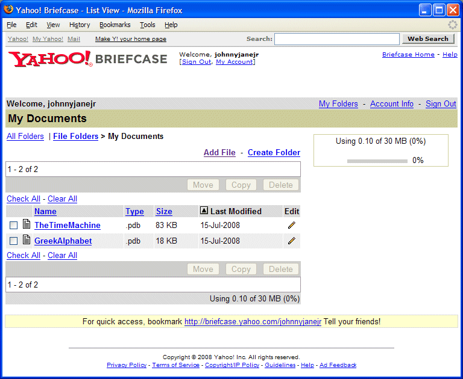
Task: Click the pencil edit icon for TheTimeMachine
Action: (292, 225)
